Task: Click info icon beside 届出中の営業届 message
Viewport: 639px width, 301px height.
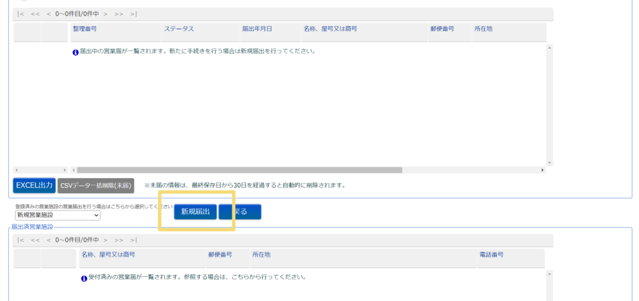Action: [x=76, y=52]
